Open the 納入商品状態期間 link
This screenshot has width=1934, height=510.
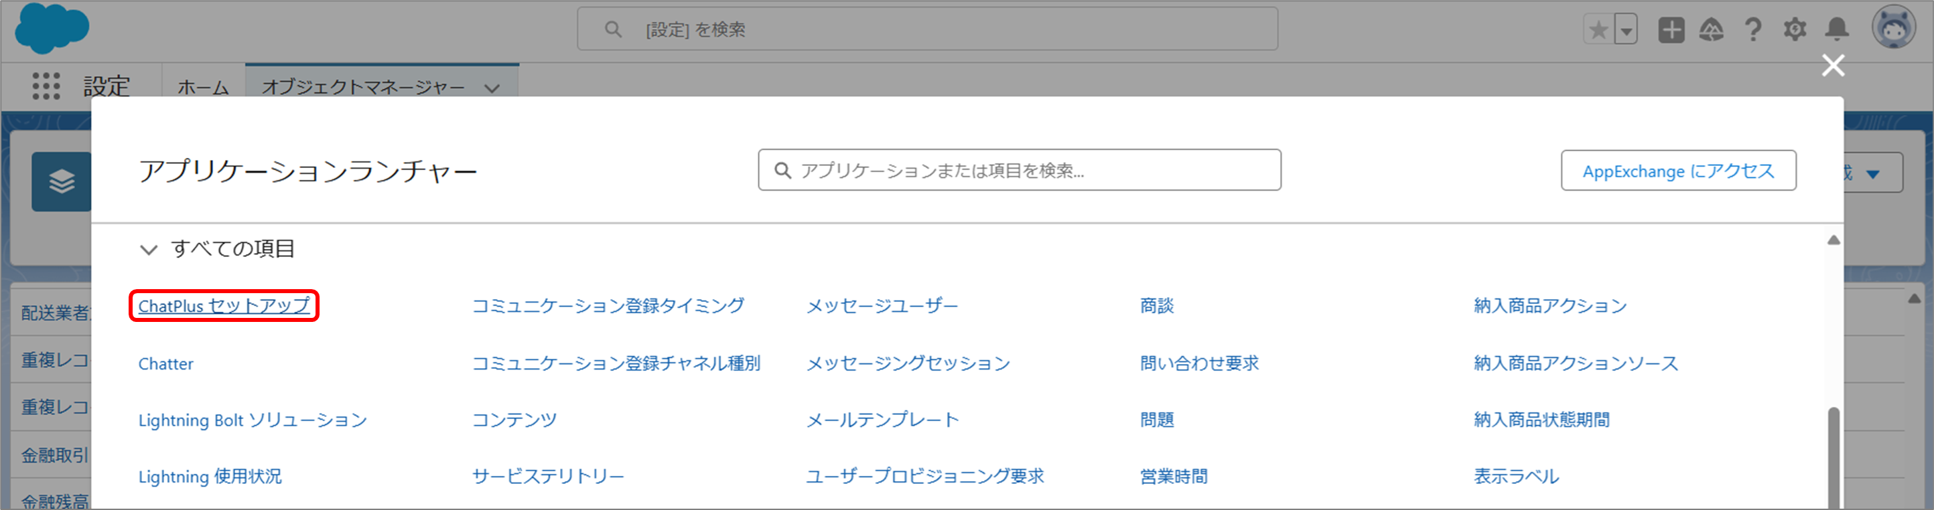(x=1542, y=420)
